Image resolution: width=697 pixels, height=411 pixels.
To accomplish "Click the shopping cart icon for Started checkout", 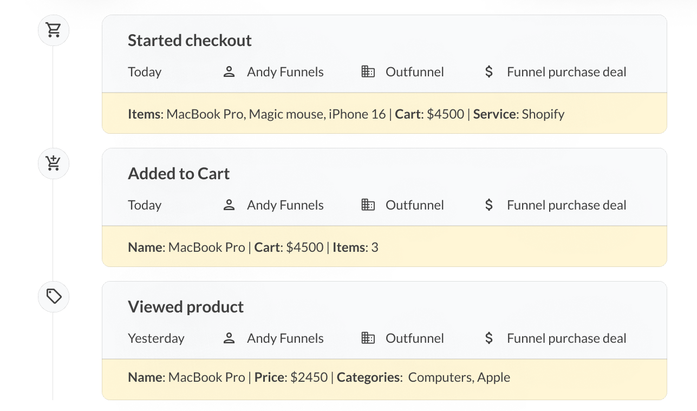I will [x=54, y=30].
